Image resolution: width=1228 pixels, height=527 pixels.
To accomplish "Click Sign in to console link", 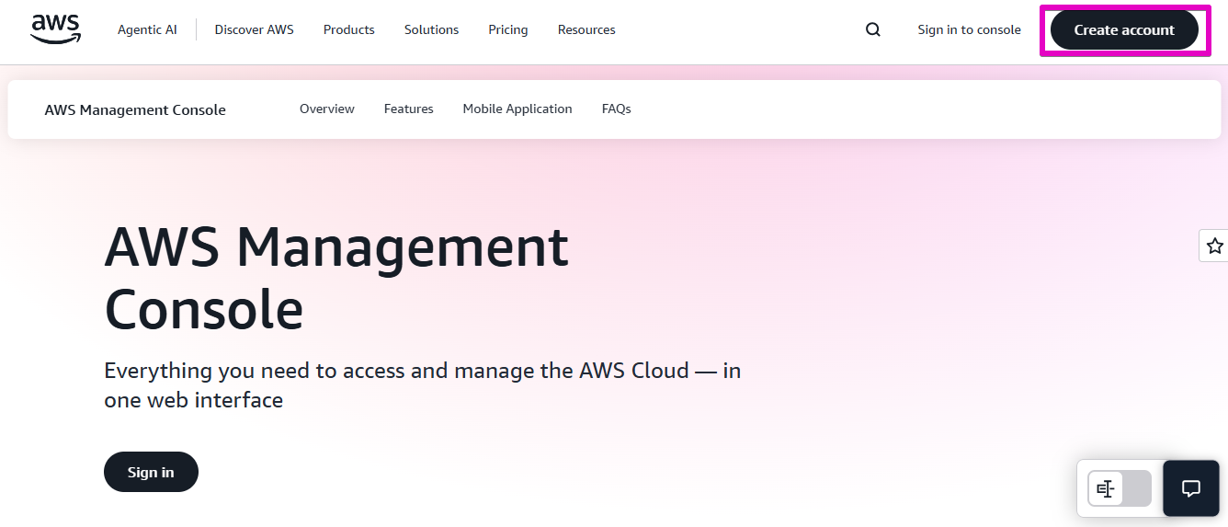I will click(969, 29).
